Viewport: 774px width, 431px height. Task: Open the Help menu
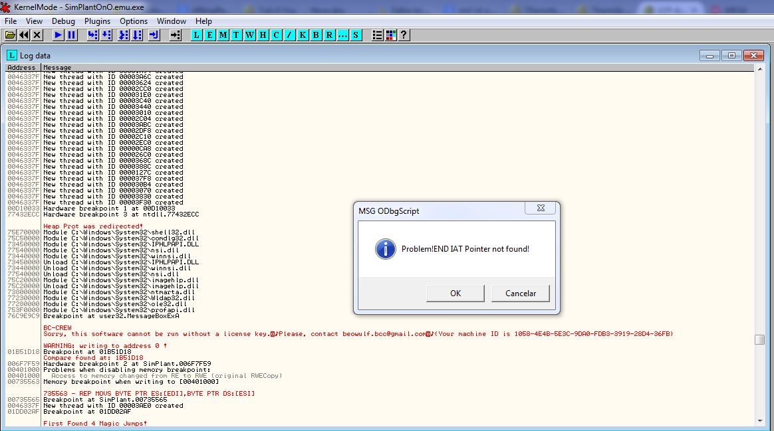pos(203,21)
